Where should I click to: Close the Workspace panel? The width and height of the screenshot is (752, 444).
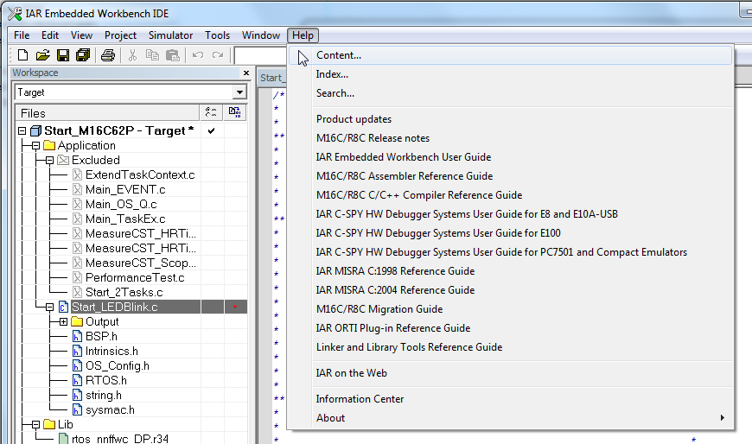(246, 73)
